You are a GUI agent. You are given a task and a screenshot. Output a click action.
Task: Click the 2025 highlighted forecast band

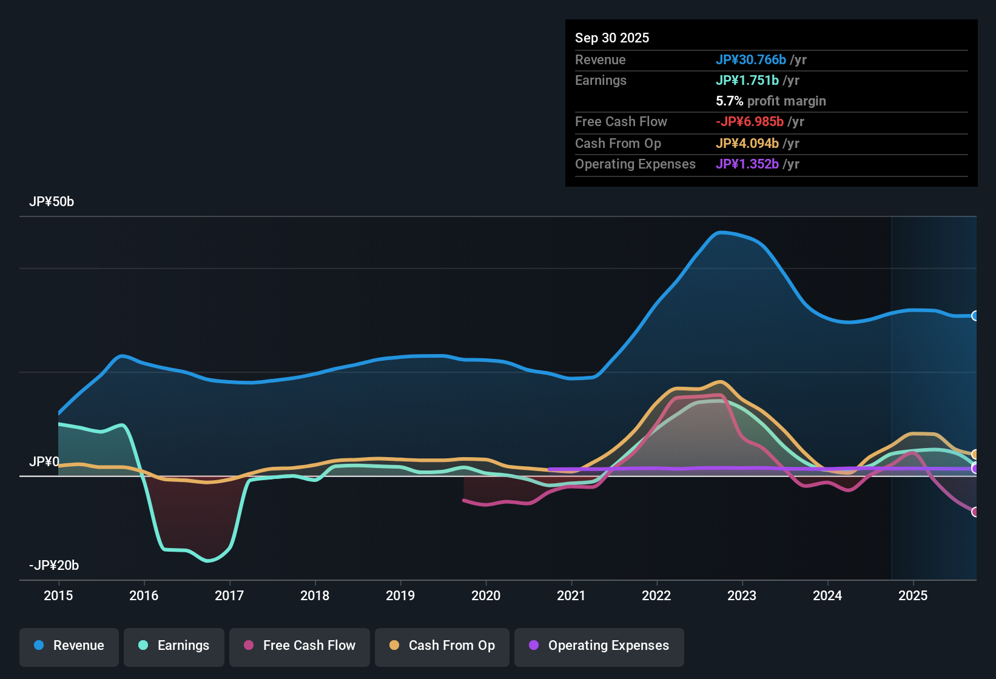(934, 394)
